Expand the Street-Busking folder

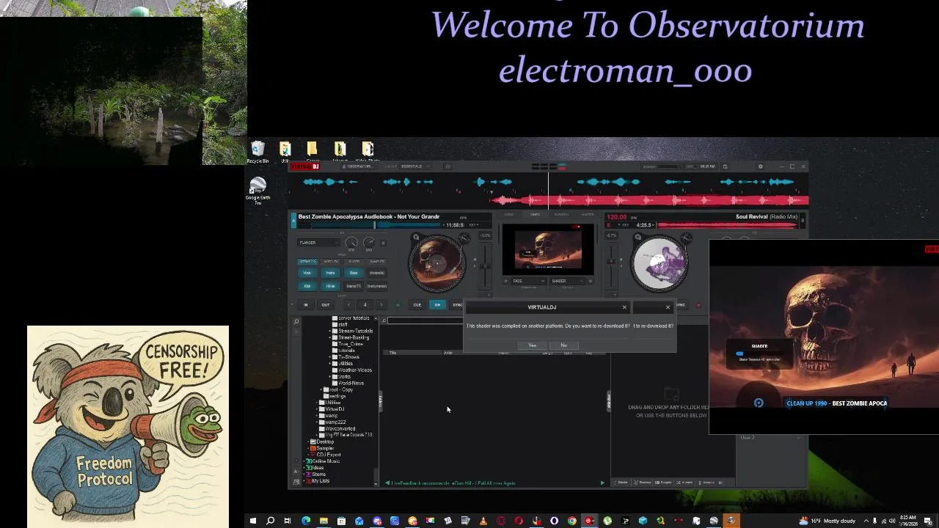pyautogui.click(x=330, y=338)
